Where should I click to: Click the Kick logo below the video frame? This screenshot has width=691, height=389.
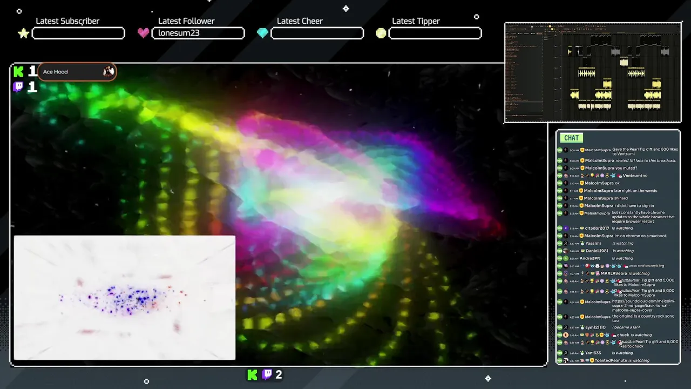252,374
